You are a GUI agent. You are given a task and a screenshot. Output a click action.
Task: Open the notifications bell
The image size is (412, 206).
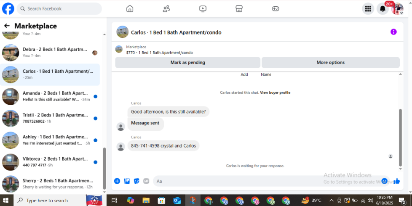click(x=383, y=9)
